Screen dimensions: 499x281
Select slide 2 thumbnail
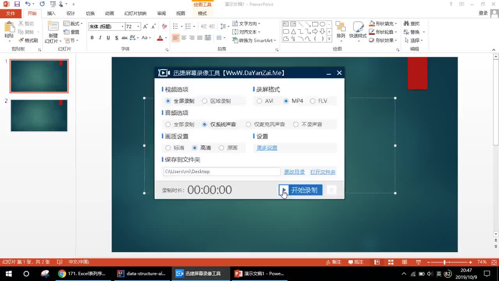tap(39, 116)
